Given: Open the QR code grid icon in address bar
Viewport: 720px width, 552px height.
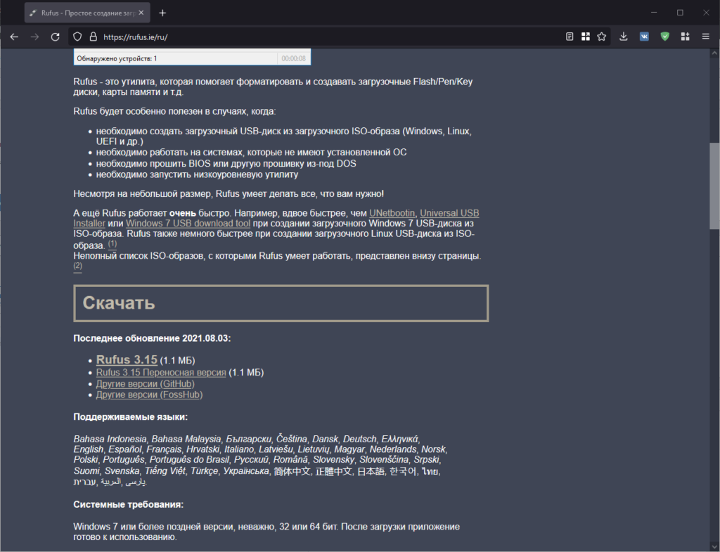Looking at the screenshot, I should pos(586,37).
